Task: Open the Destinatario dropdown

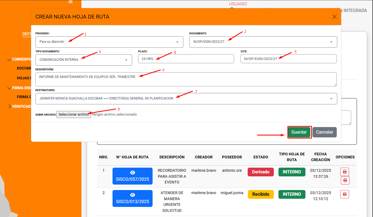Action: coord(186,99)
